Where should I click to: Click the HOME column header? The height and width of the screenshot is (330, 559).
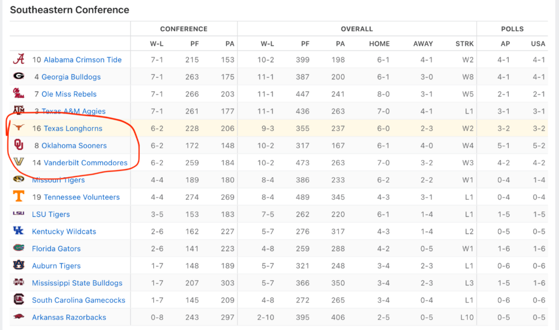[x=378, y=44]
